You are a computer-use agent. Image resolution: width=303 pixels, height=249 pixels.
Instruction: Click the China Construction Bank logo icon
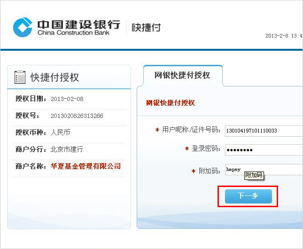coord(23,27)
